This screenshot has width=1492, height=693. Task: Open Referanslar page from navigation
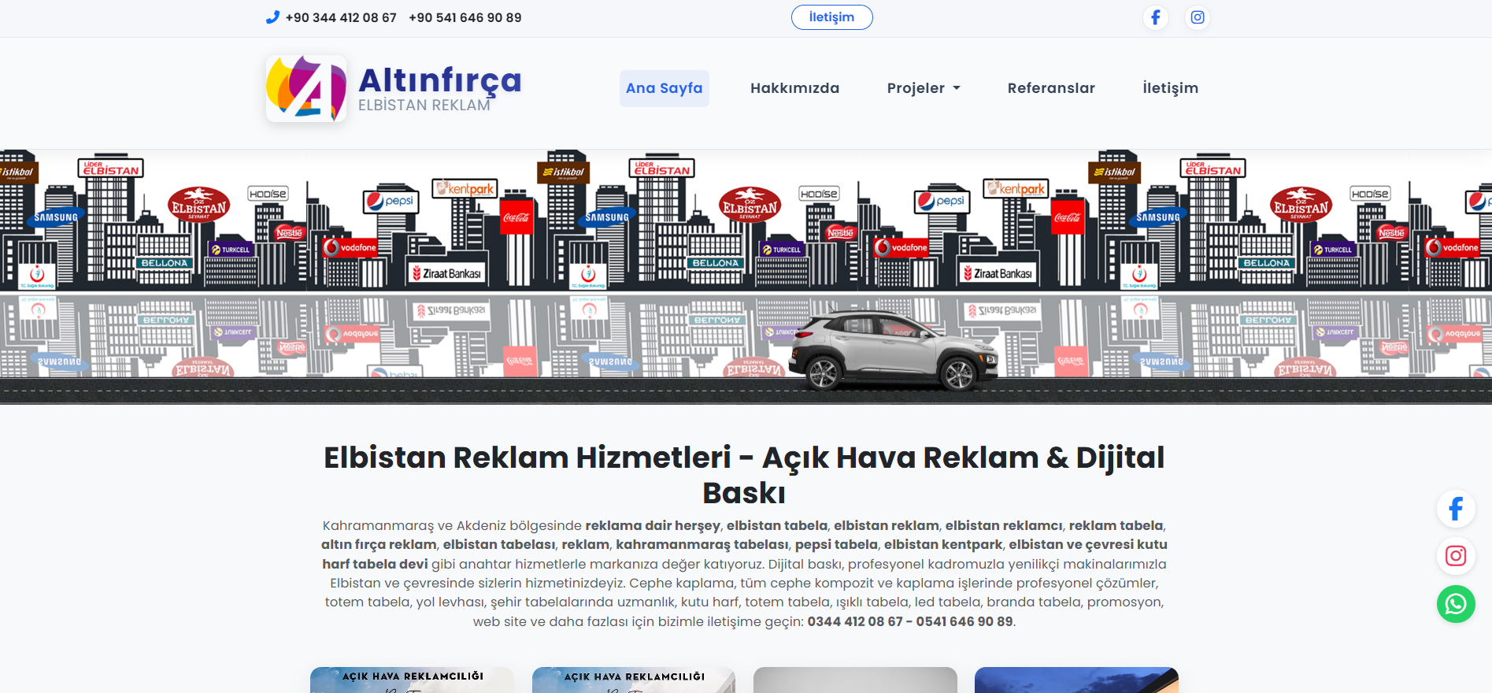1051,88
